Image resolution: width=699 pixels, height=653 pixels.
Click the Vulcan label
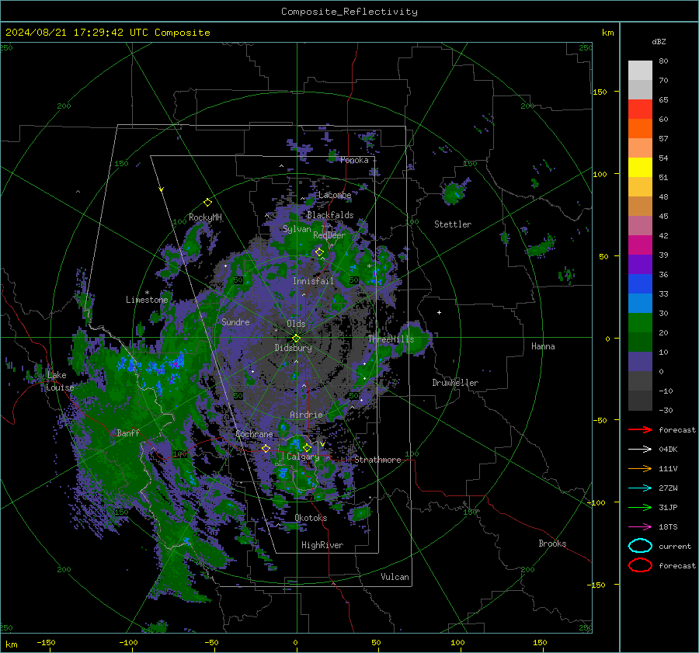[x=395, y=577]
